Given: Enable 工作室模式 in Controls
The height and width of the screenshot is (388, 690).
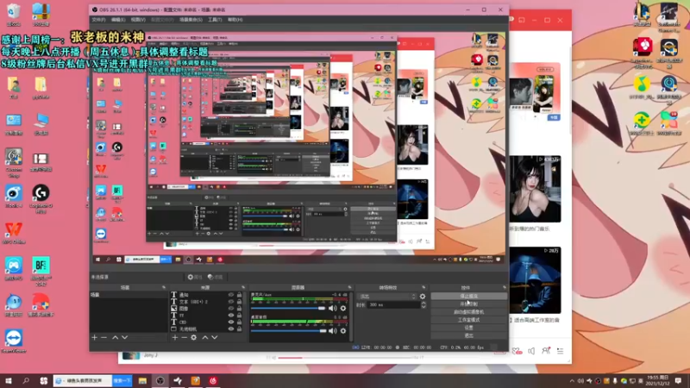Looking at the screenshot, I should 468,320.
